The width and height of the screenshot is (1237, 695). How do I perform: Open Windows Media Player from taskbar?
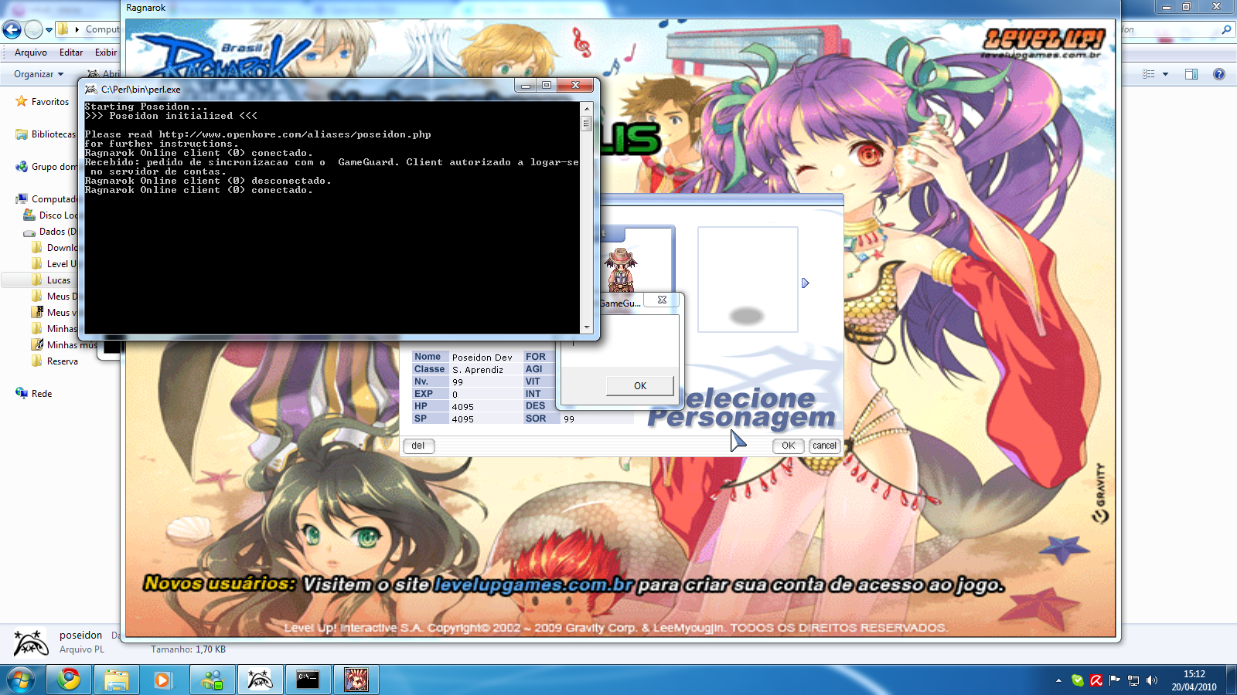point(162,680)
